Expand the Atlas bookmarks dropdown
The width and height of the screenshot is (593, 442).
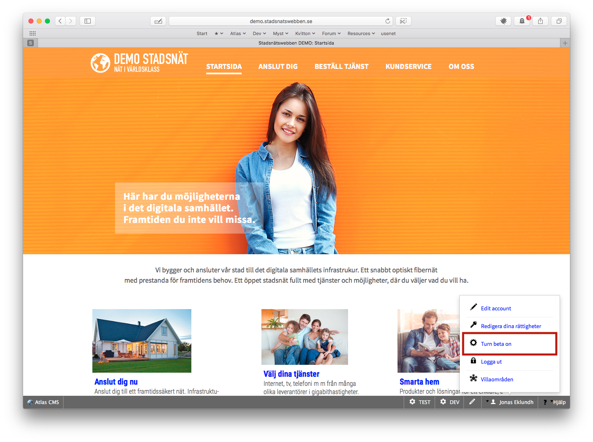point(238,33)
